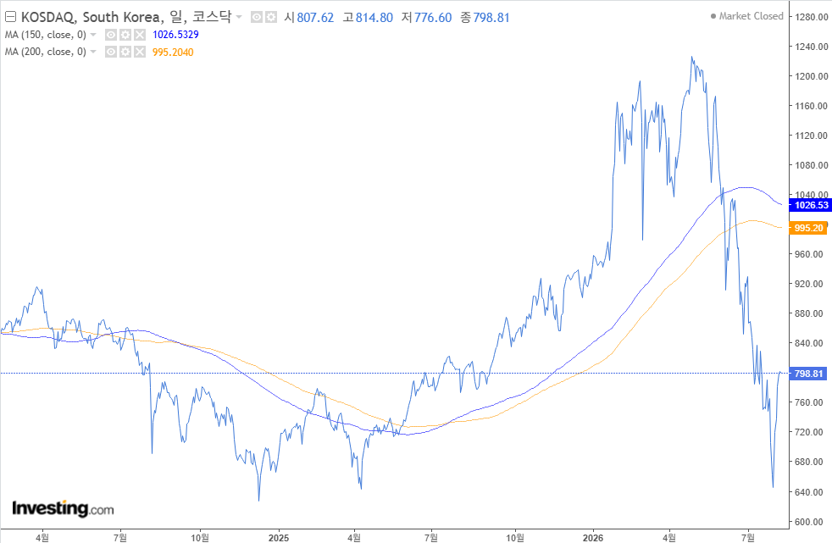
Task: Click the 1120.00 price scale label
Action: click(812, 136)
